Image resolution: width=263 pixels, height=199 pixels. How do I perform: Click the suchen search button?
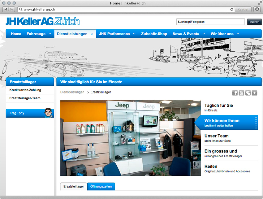click(254, 22)
